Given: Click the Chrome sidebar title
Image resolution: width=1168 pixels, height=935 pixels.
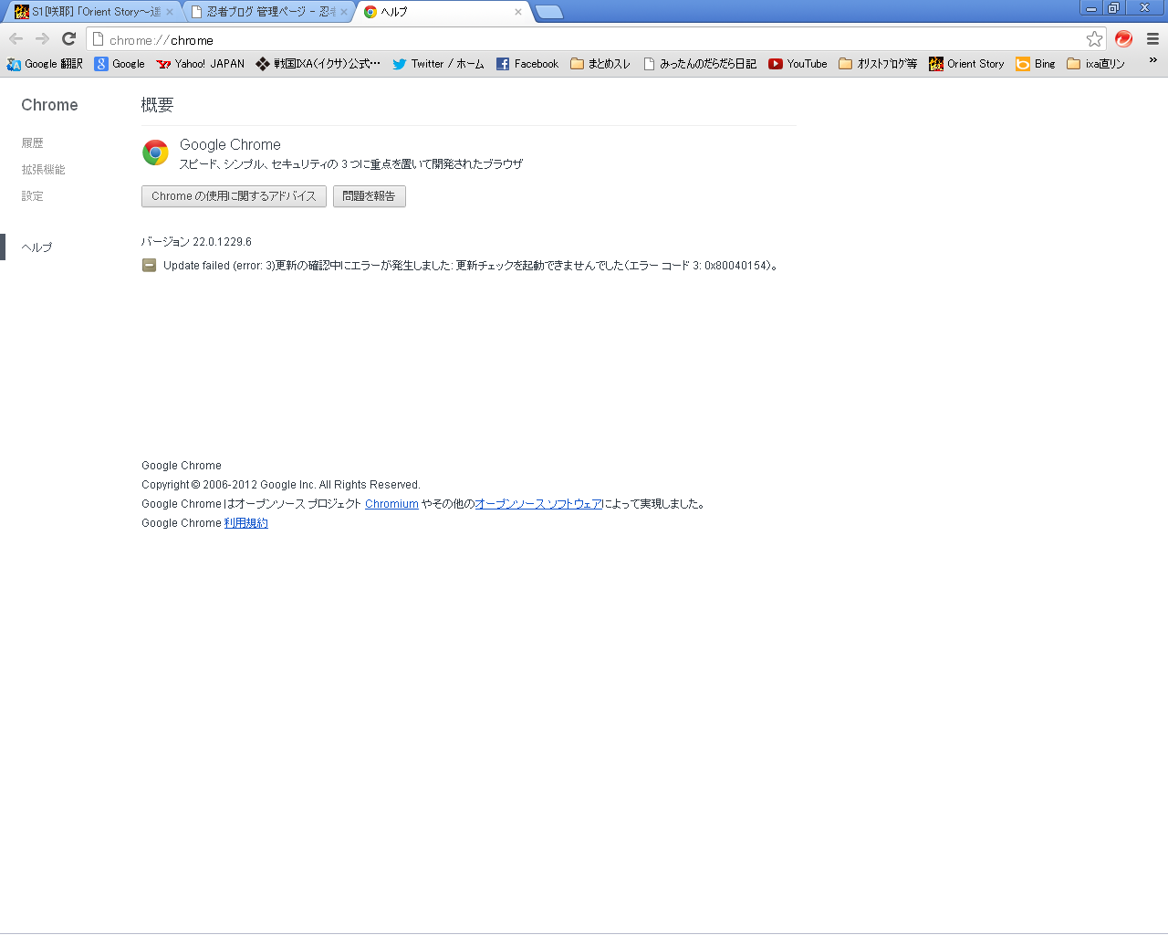Looking at the screenshot, I should click(49, 105).
